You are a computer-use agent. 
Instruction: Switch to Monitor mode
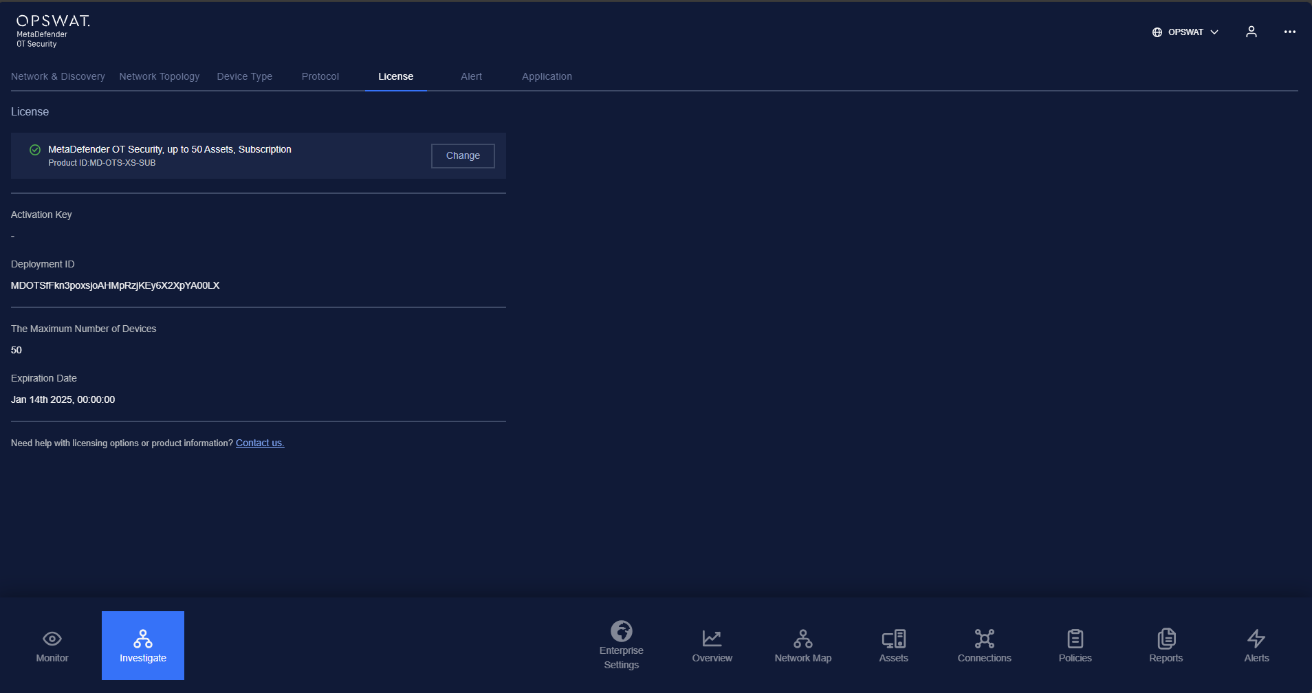pyautogui.click(x=52, y=646)
